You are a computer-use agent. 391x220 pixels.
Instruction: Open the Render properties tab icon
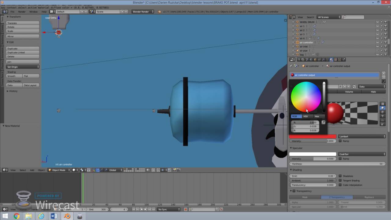pyautogui.click(x=299, y=60)
